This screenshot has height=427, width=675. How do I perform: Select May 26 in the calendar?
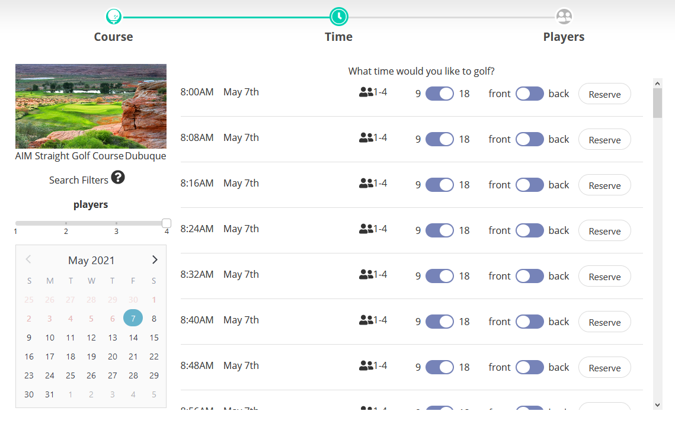click(91, 375)
